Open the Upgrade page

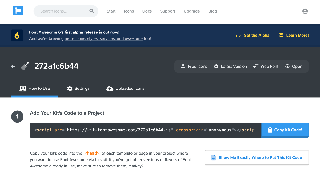click(x=192, y=11)
